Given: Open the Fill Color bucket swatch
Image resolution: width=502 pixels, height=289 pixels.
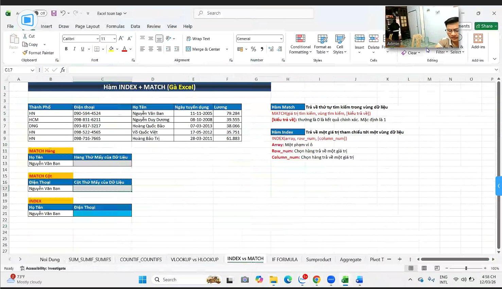Looking at the screenshot, I should coord(111,49).
